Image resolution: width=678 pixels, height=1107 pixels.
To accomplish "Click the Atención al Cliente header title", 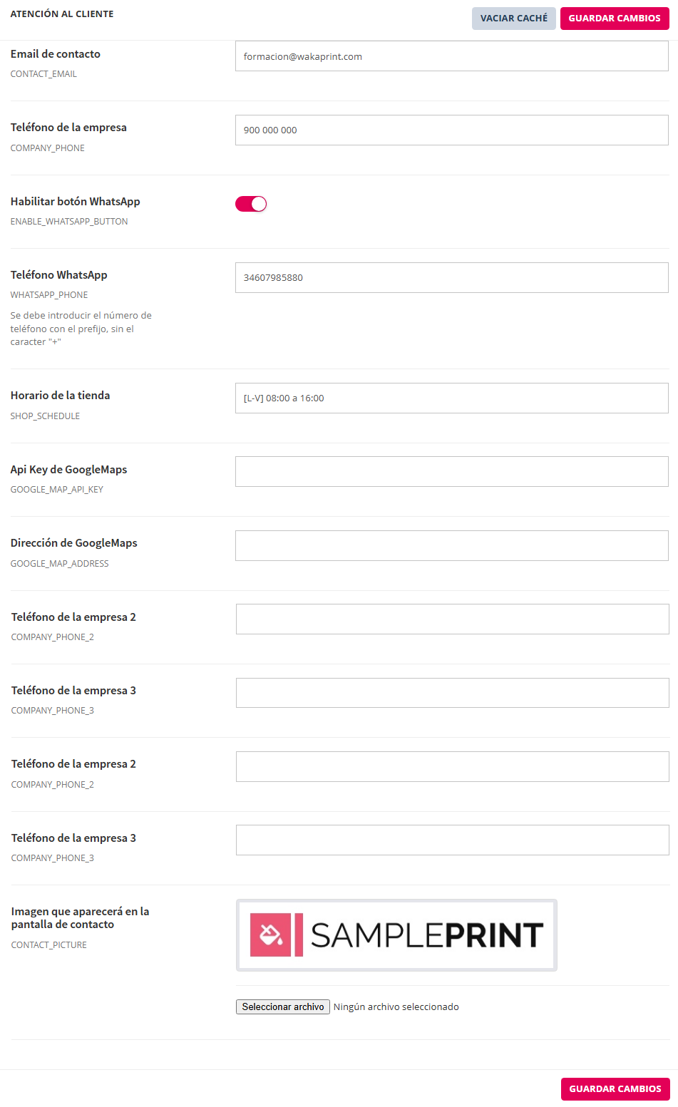I will (62, 14).
